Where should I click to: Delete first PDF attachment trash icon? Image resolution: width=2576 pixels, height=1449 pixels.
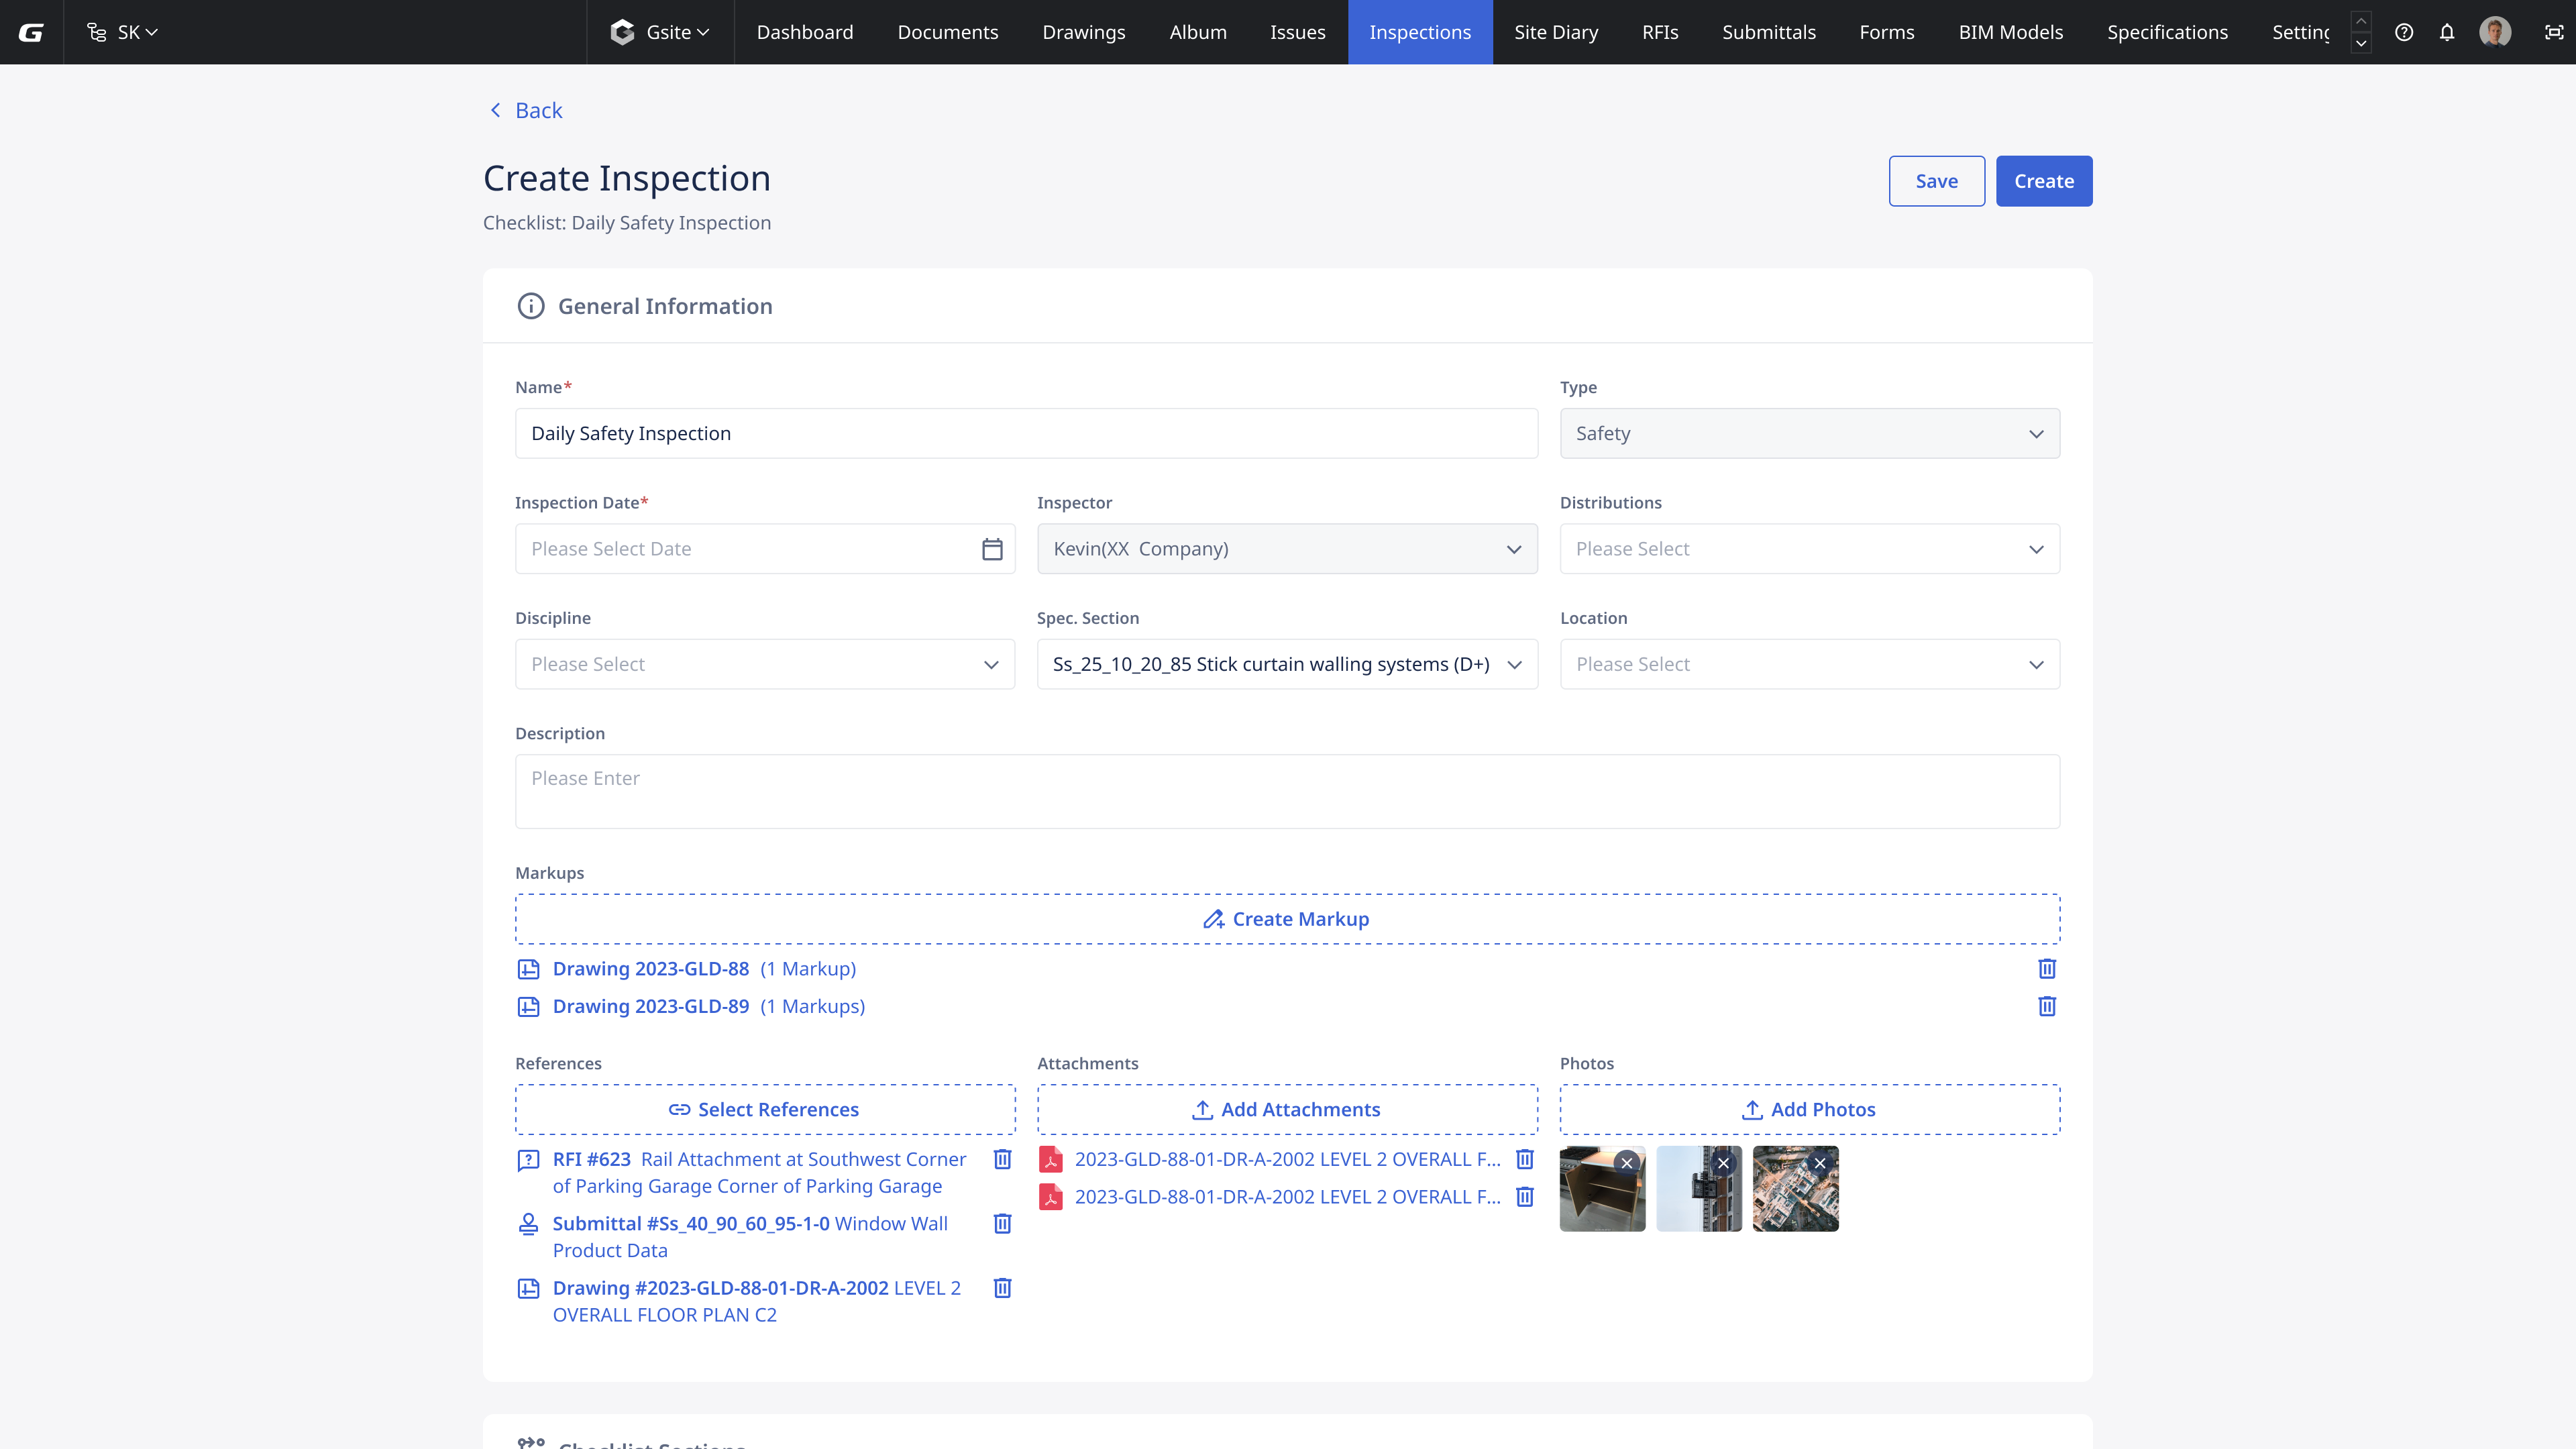1524,1159
